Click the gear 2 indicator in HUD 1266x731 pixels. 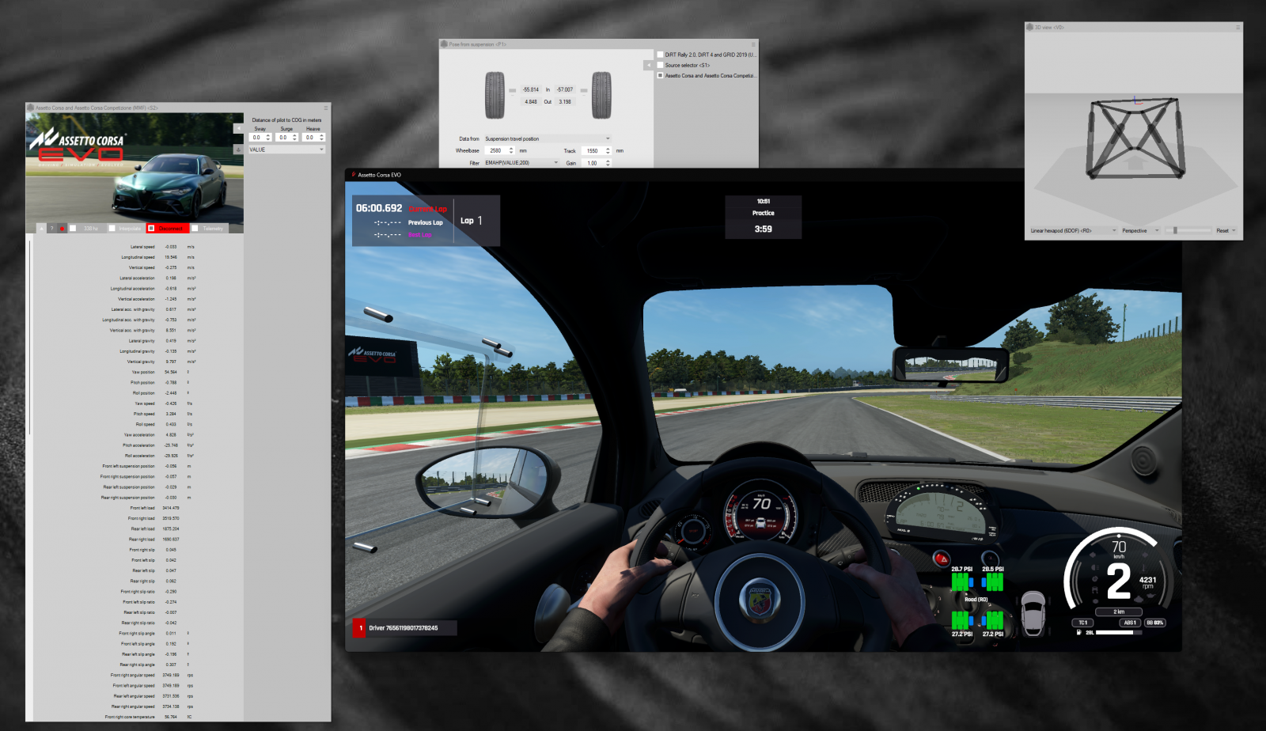coord(1119,581)
